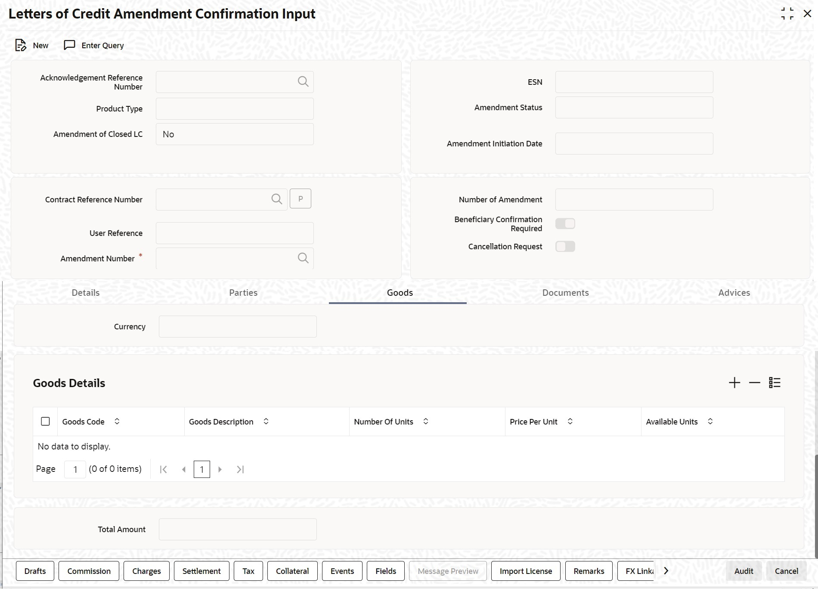Open Acknowledgement Reference Number search lookup
This screenshot has width=818, height=589.
tap(303, 81)
